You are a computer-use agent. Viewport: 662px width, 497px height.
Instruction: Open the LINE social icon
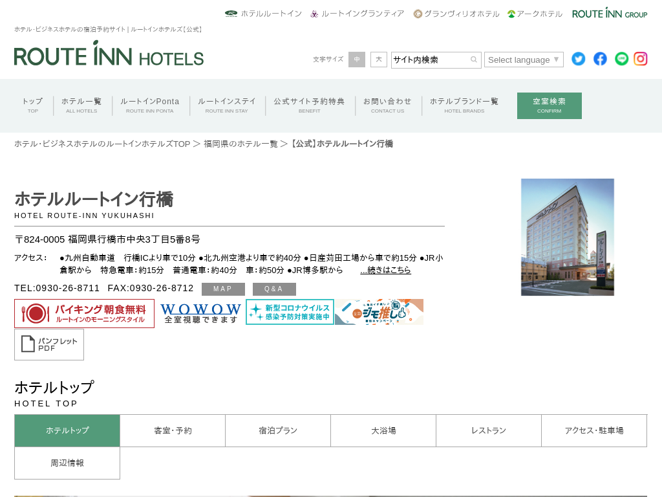coord(621,59)
